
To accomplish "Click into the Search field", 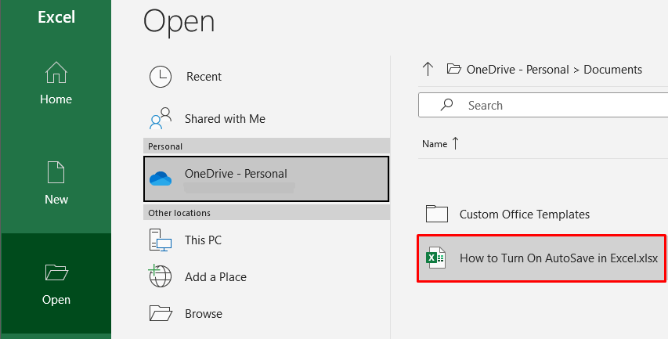I will pos(543,105).
